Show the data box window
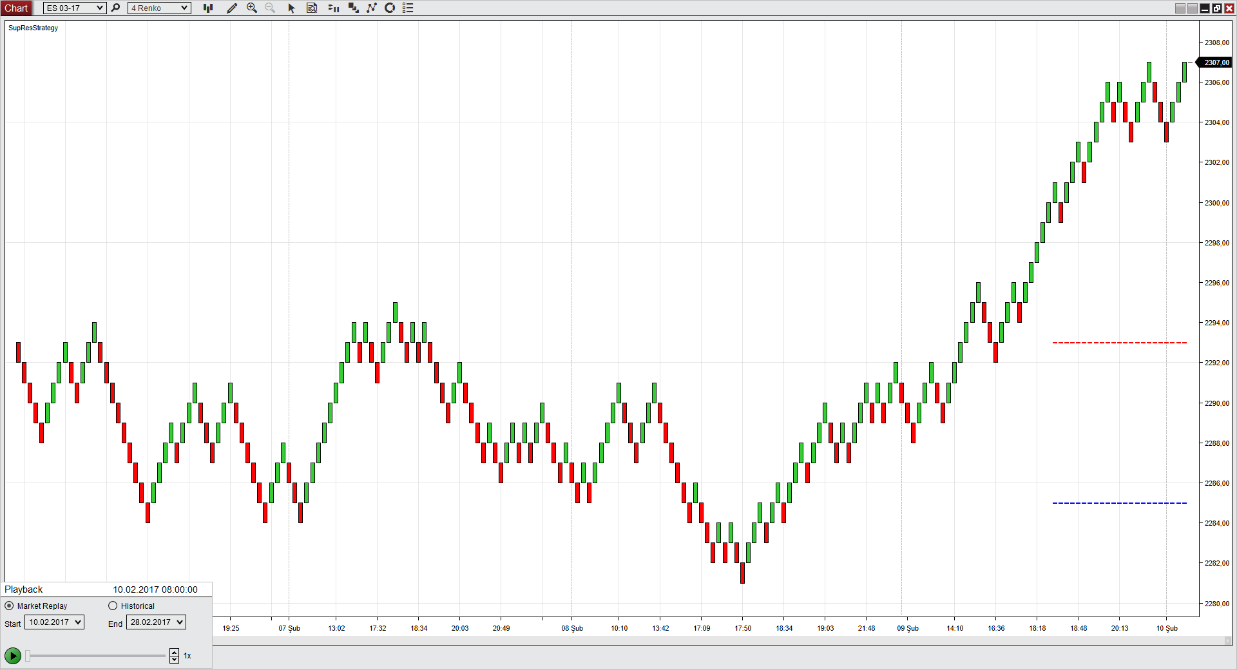Screen dimensions: 1237x670 coord(312,8)
